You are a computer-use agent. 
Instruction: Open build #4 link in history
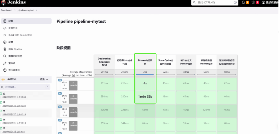(x=4, y=119)
